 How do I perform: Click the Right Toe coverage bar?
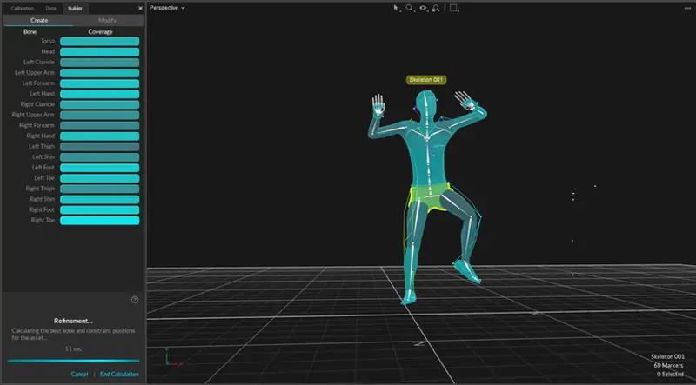[x=99, y=220]
